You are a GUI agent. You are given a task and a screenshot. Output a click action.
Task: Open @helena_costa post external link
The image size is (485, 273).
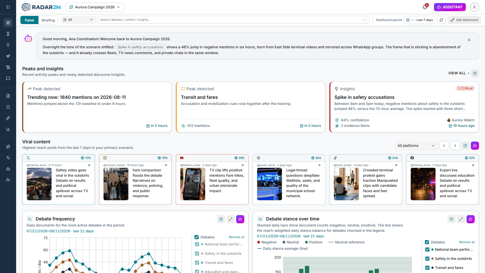243,165
